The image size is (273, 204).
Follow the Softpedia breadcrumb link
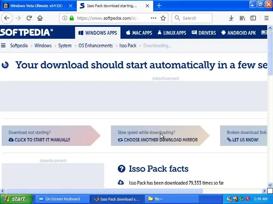tap(19, 46)
